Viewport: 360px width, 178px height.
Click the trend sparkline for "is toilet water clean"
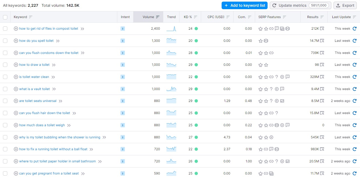[171, 77]
